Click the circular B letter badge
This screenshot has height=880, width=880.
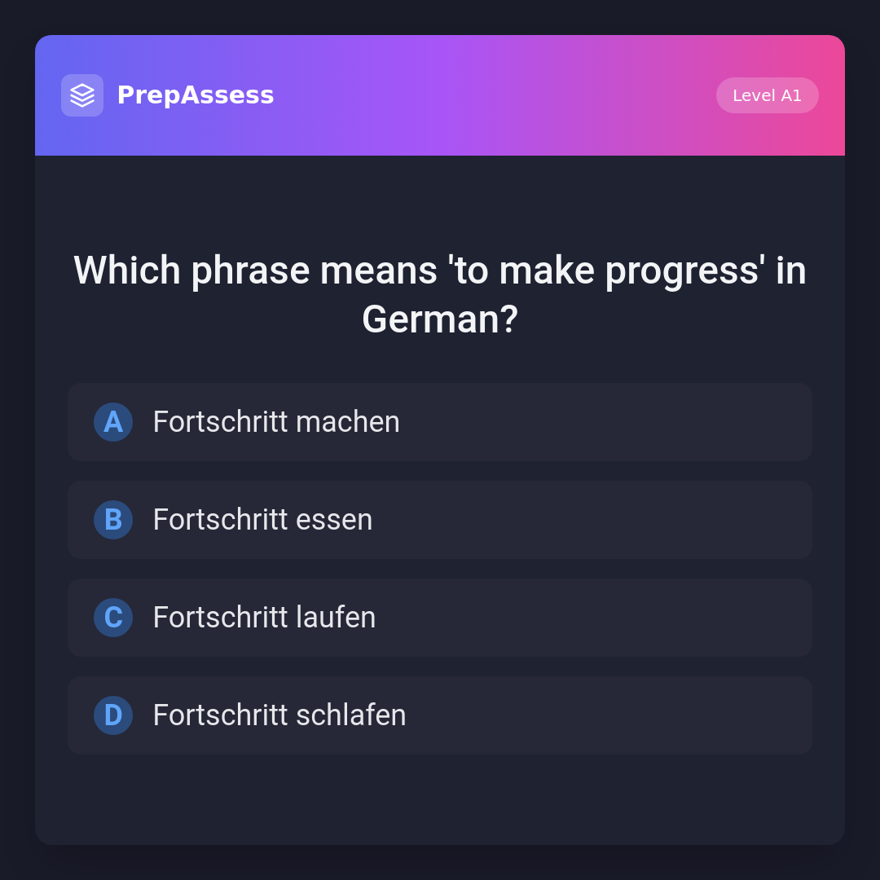pos(113,520)
